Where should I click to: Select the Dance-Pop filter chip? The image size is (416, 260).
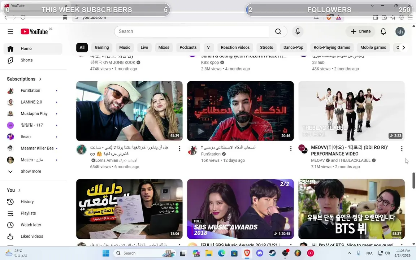293,48
